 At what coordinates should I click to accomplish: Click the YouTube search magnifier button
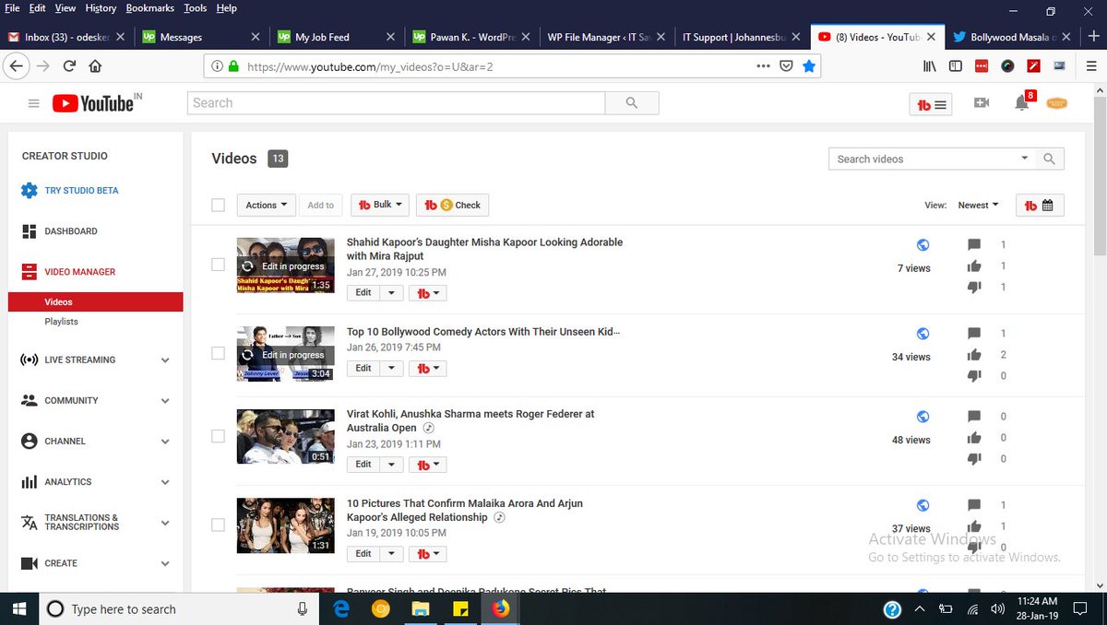(x=632, y=103)
